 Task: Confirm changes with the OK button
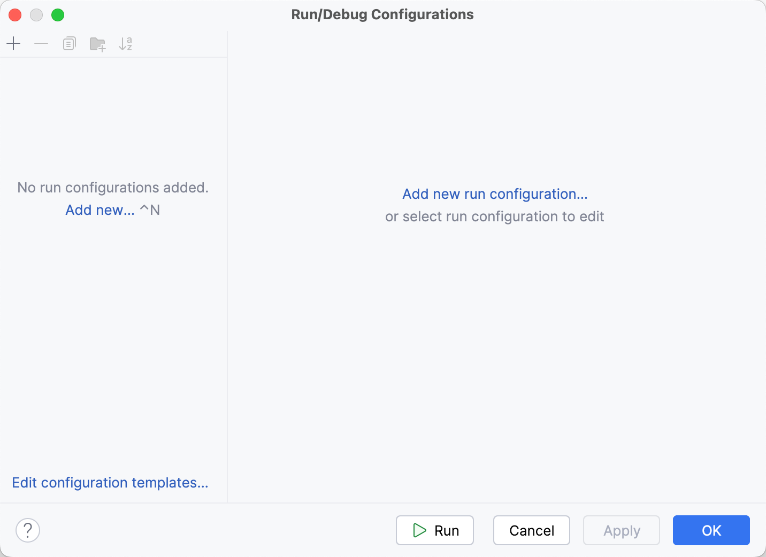click(x=711, y=530)
